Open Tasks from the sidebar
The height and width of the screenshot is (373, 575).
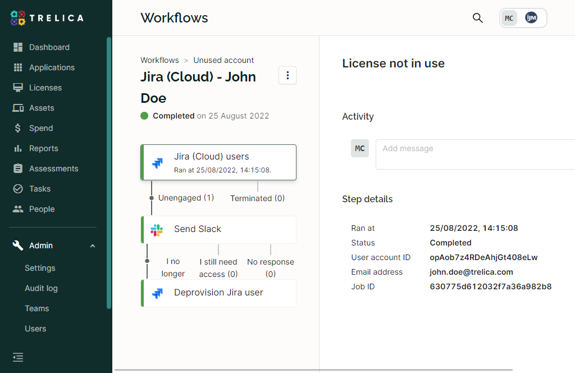point(40,189)
